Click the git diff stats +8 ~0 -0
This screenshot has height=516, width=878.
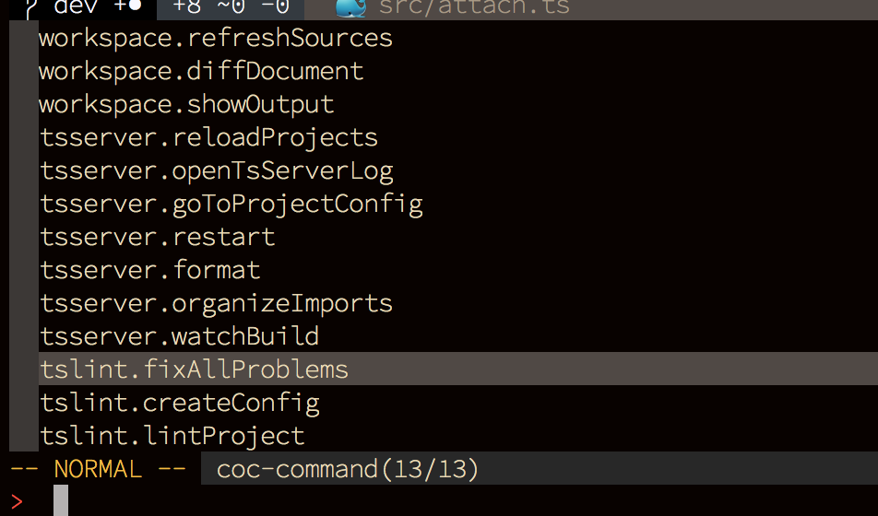tap(231, 8)
